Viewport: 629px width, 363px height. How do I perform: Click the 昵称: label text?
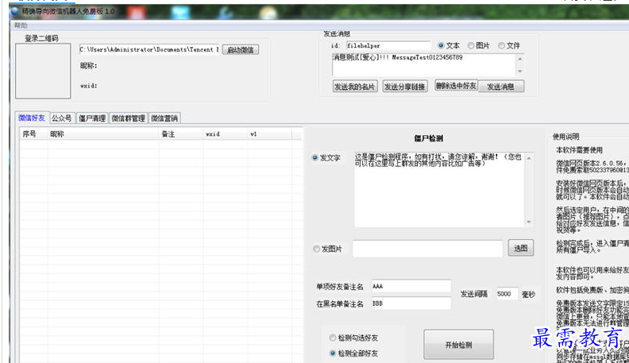tap(89, 66)
